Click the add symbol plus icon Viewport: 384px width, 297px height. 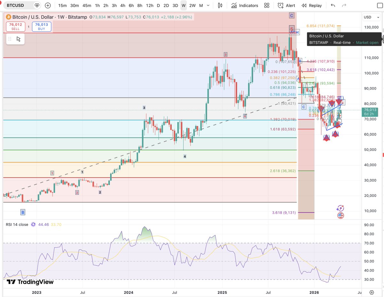tap(48, 5)
